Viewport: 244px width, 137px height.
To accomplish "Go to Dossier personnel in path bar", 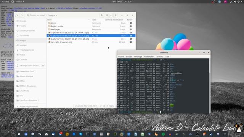I will [x=36, y=15].
